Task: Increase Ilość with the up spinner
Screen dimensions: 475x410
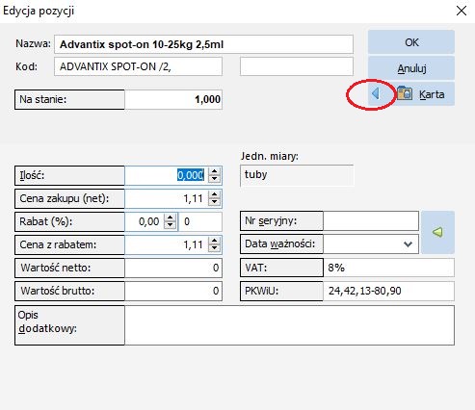Action: [214, 171]
